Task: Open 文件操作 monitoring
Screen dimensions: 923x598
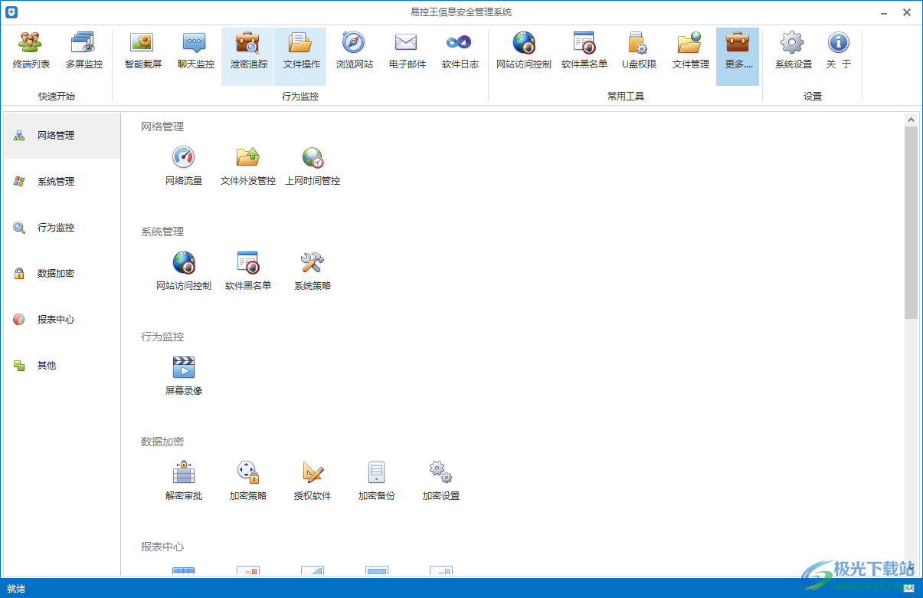Action: pyautogui.click(x=301, y=56)
